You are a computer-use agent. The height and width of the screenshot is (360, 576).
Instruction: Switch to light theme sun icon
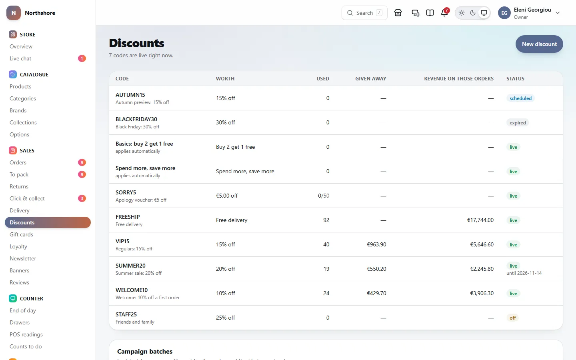tap(462, 13)
